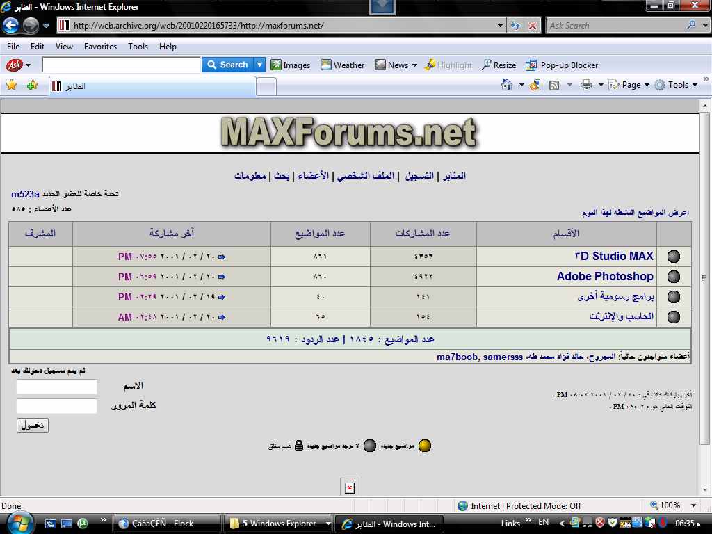Click the الاسم username input field
The image size is (712, 534).
pyautogui.click(x=56, y=387)
